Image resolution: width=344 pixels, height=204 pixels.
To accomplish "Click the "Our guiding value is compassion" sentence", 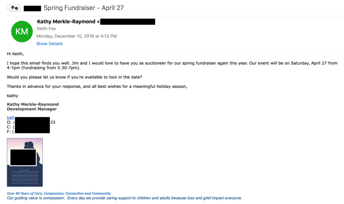I will point(124,198).
